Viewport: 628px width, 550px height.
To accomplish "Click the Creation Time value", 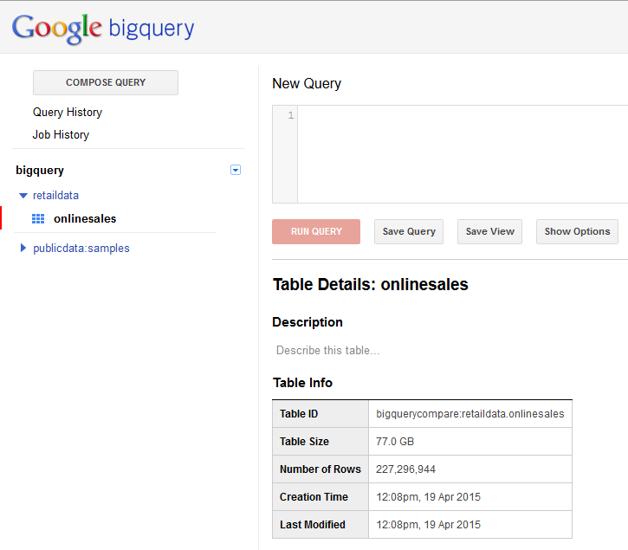I will (x=428, y=496).
